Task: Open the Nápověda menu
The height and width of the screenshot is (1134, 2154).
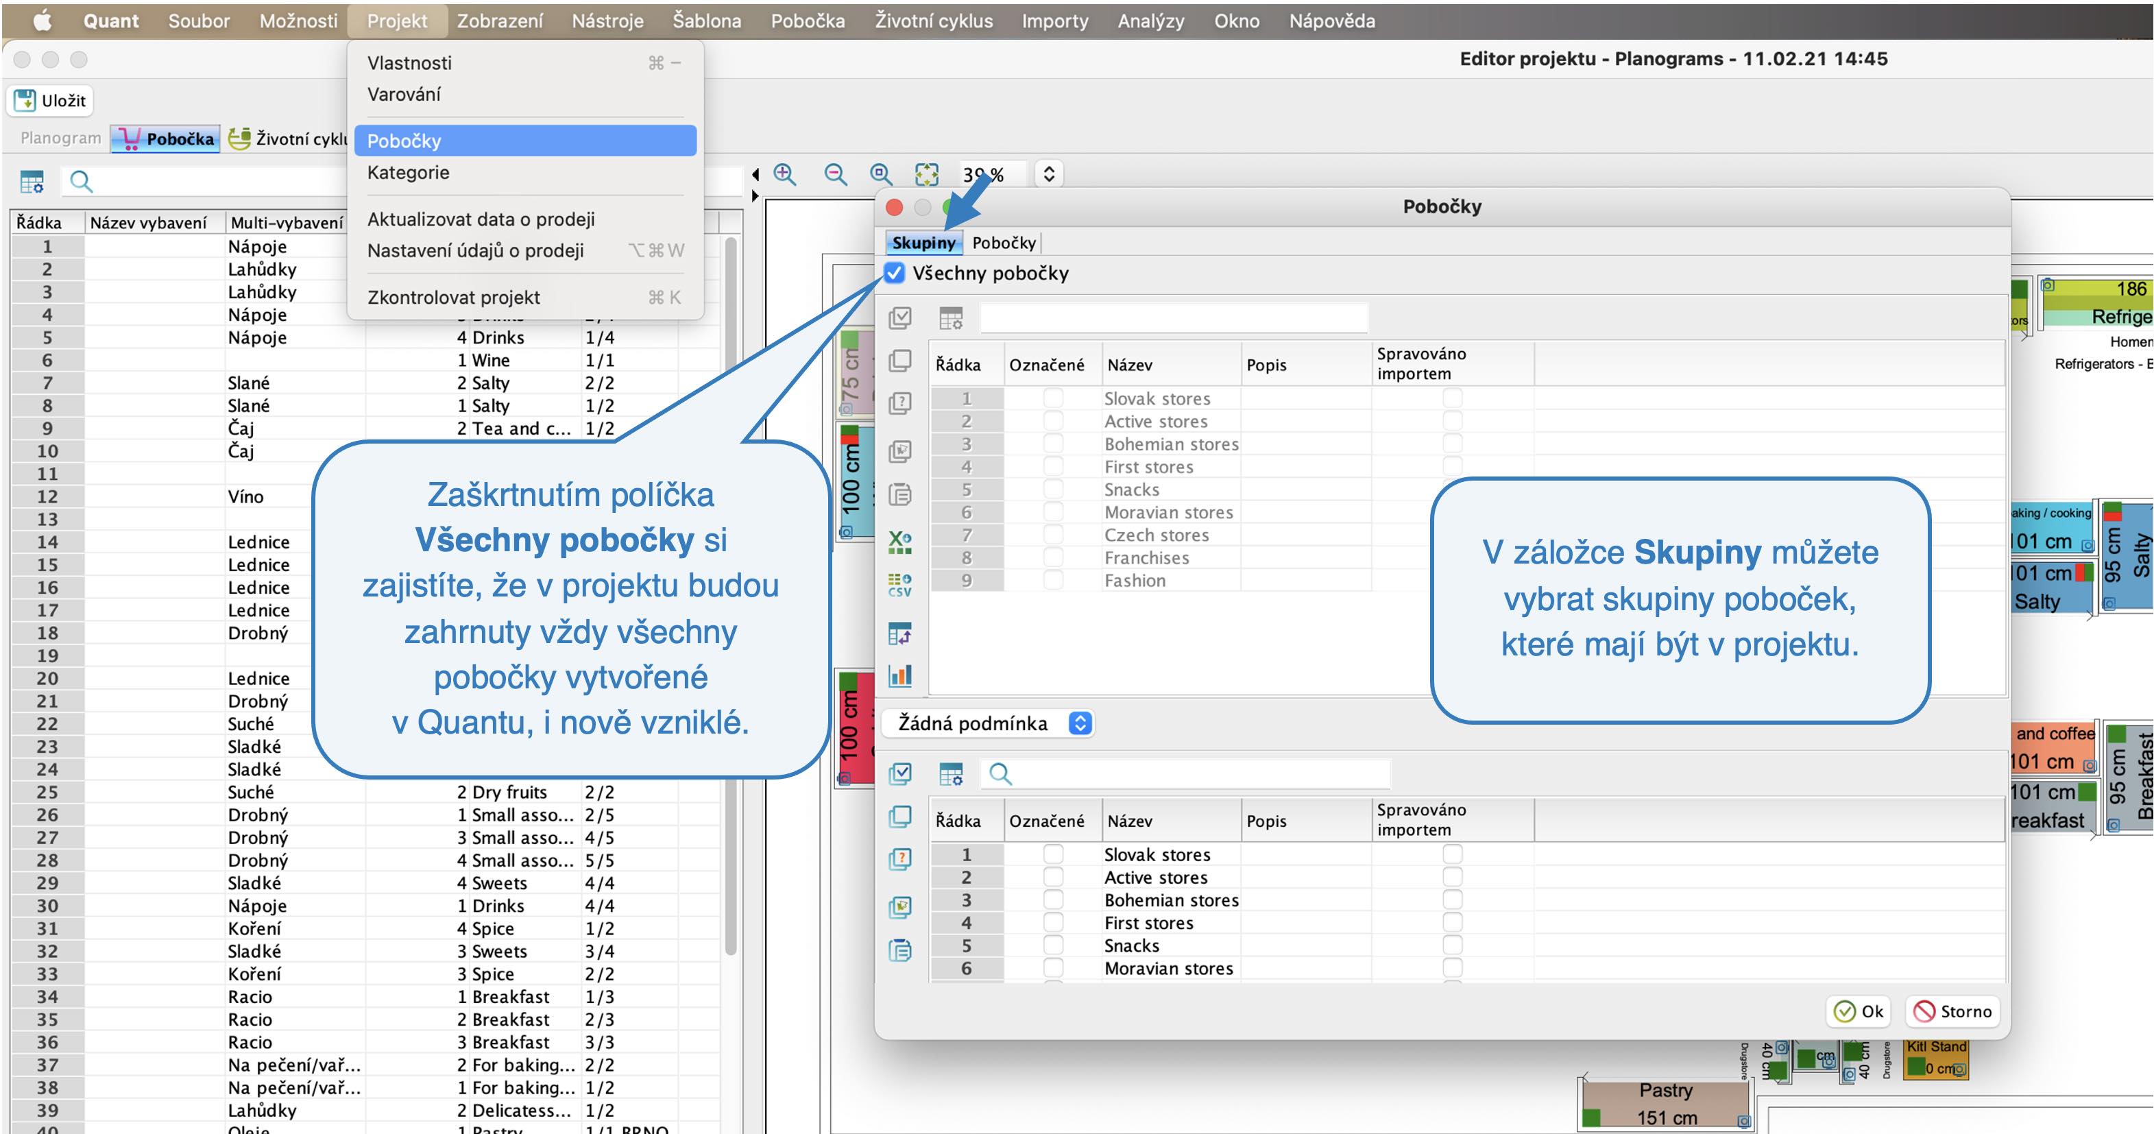Action: click(1331, 21)
